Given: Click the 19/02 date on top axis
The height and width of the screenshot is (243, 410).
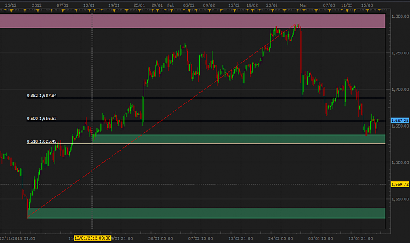Looking at the screenshot, I should [252, 5].
